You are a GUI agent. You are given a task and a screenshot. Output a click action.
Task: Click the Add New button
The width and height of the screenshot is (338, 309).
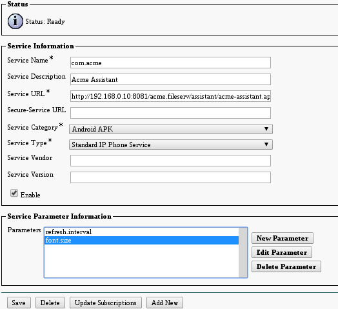[x=164, y=303]
